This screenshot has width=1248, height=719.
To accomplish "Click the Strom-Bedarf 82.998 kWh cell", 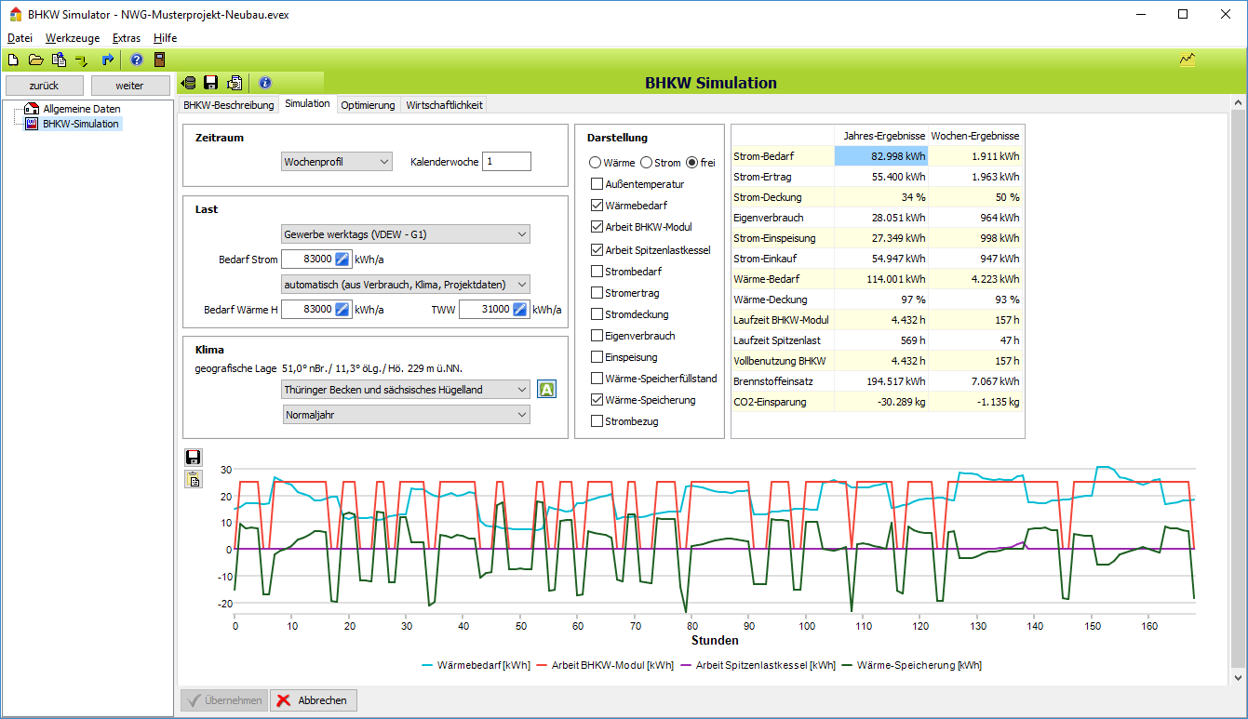I will tap(881, 156).
